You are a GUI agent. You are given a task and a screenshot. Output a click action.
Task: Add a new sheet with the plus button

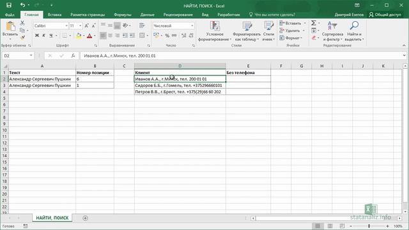tap(85, 218)
